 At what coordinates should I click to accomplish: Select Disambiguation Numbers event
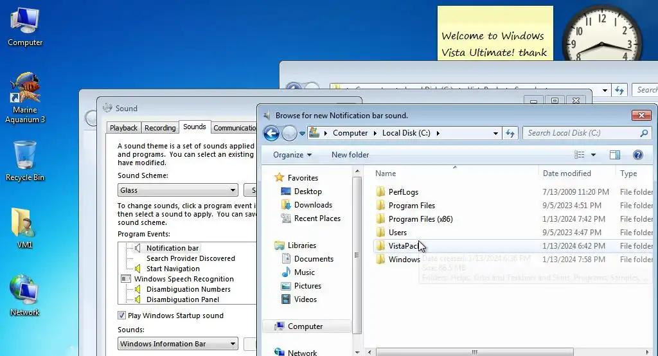[188, 289]
